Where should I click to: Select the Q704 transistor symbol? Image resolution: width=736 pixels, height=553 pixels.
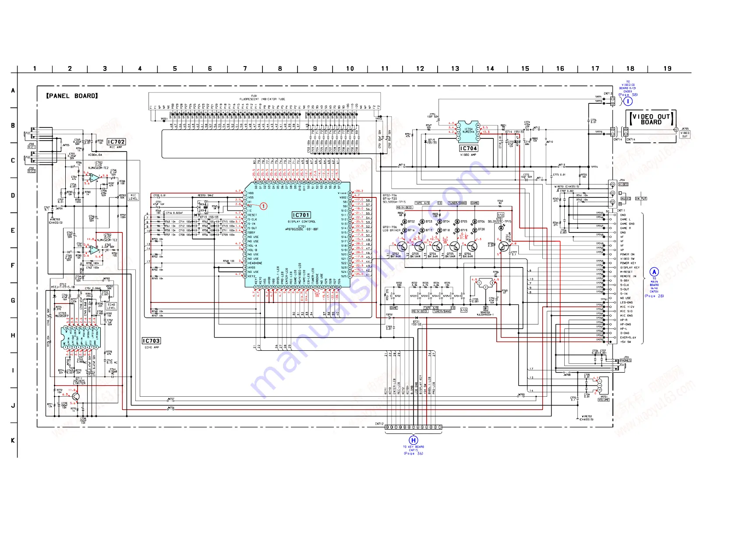click(437, 247)
